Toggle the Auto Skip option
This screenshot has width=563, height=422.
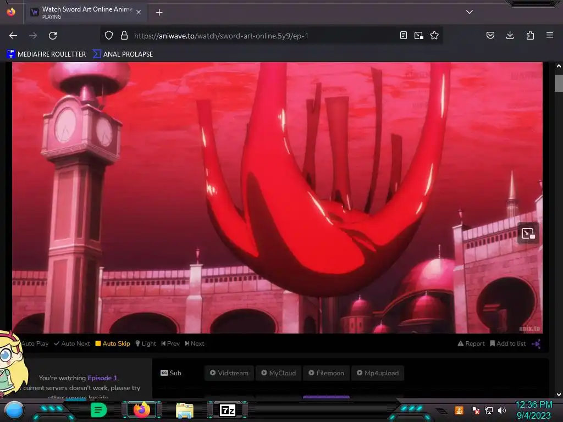click(x=112, y=343)
